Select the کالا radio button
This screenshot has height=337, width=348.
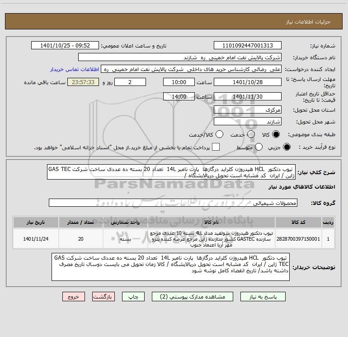point(276,134)
